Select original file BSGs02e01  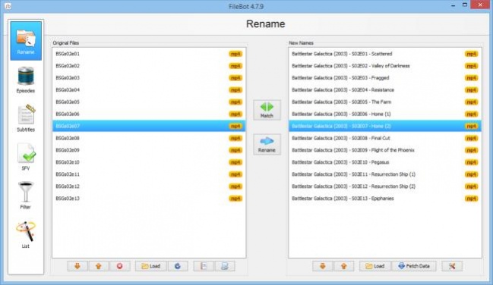point(149,54)
